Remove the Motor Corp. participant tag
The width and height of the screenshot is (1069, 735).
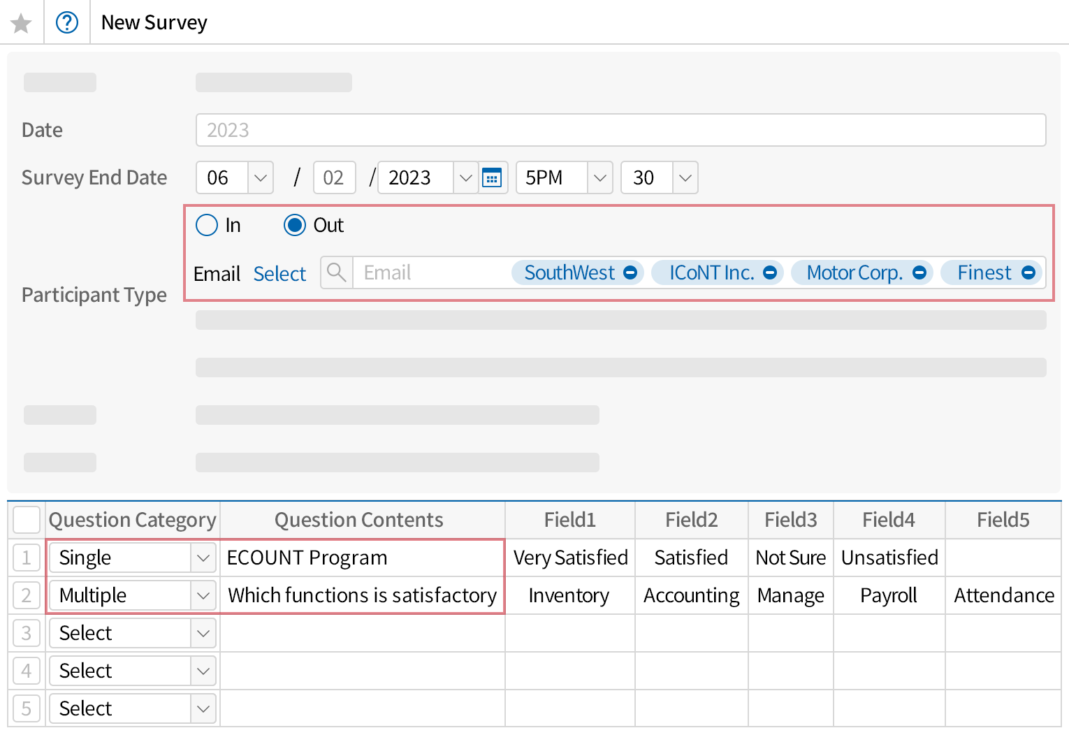(x=919, y=272)
